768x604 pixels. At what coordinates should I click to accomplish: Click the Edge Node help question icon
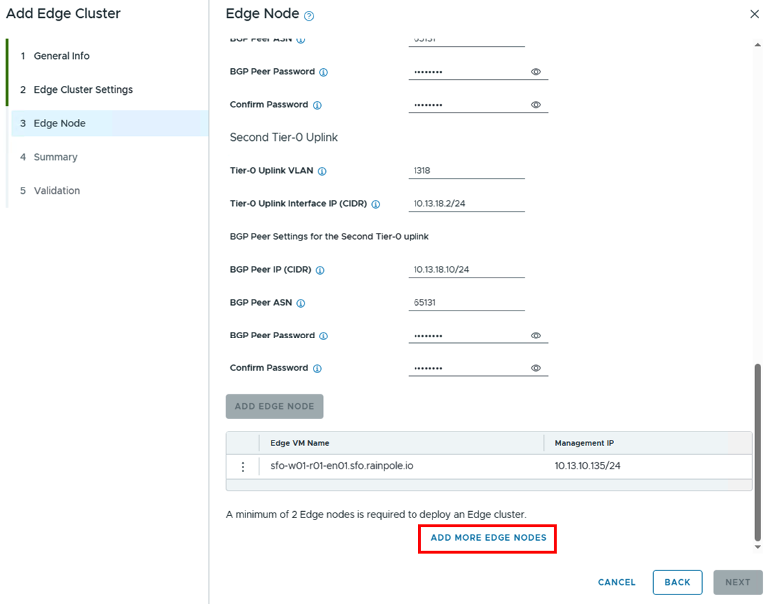coord(309,16)
